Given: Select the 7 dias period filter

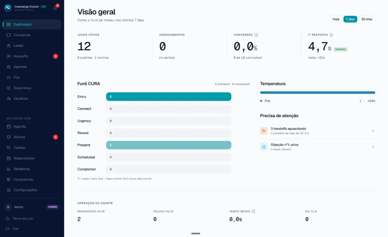Looking at the screenshot, I should coord(350,19).
